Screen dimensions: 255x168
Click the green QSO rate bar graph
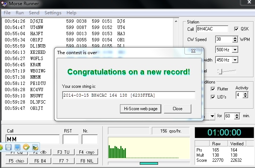coord(149,148)
